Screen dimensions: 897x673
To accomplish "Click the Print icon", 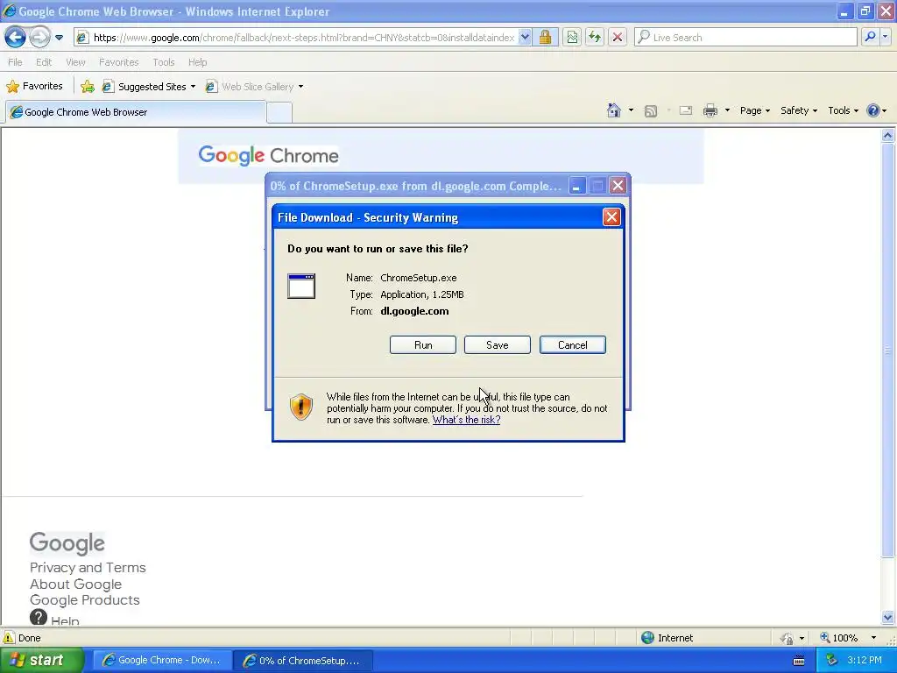I will [710, 110].
